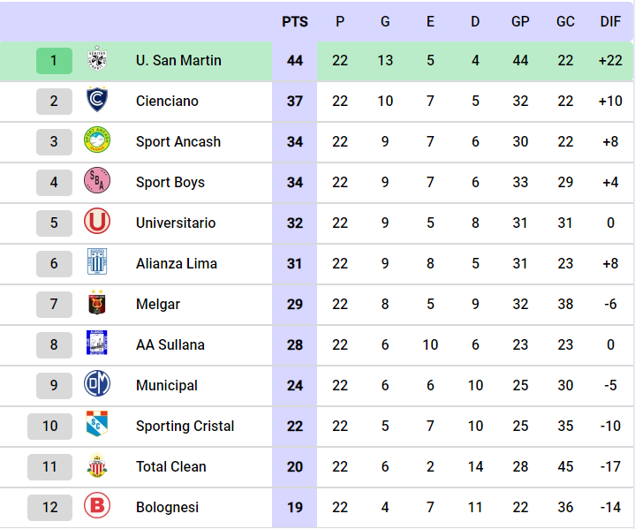Click the U. San Martin club crest
This screenshot has width=635, height=529.
(97, 60)
